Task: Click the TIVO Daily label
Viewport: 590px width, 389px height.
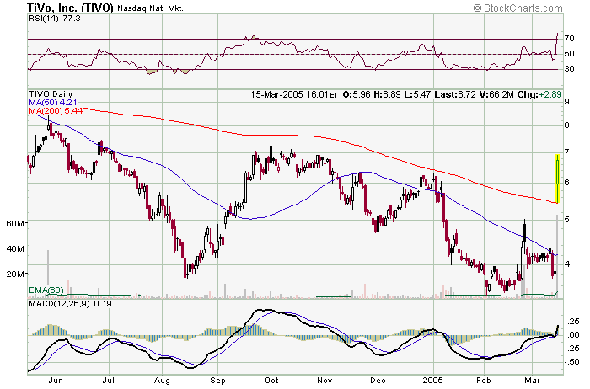Action: (x=51, y=94)
